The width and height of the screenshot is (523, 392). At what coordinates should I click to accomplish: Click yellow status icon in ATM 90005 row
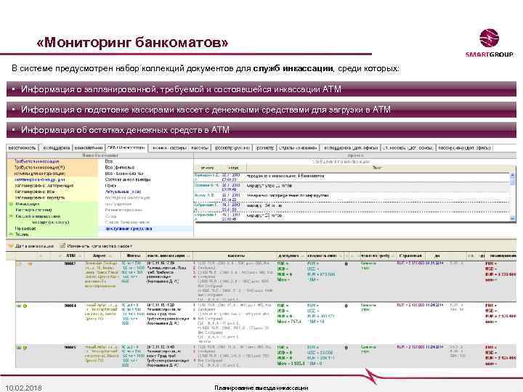[25, 348]
